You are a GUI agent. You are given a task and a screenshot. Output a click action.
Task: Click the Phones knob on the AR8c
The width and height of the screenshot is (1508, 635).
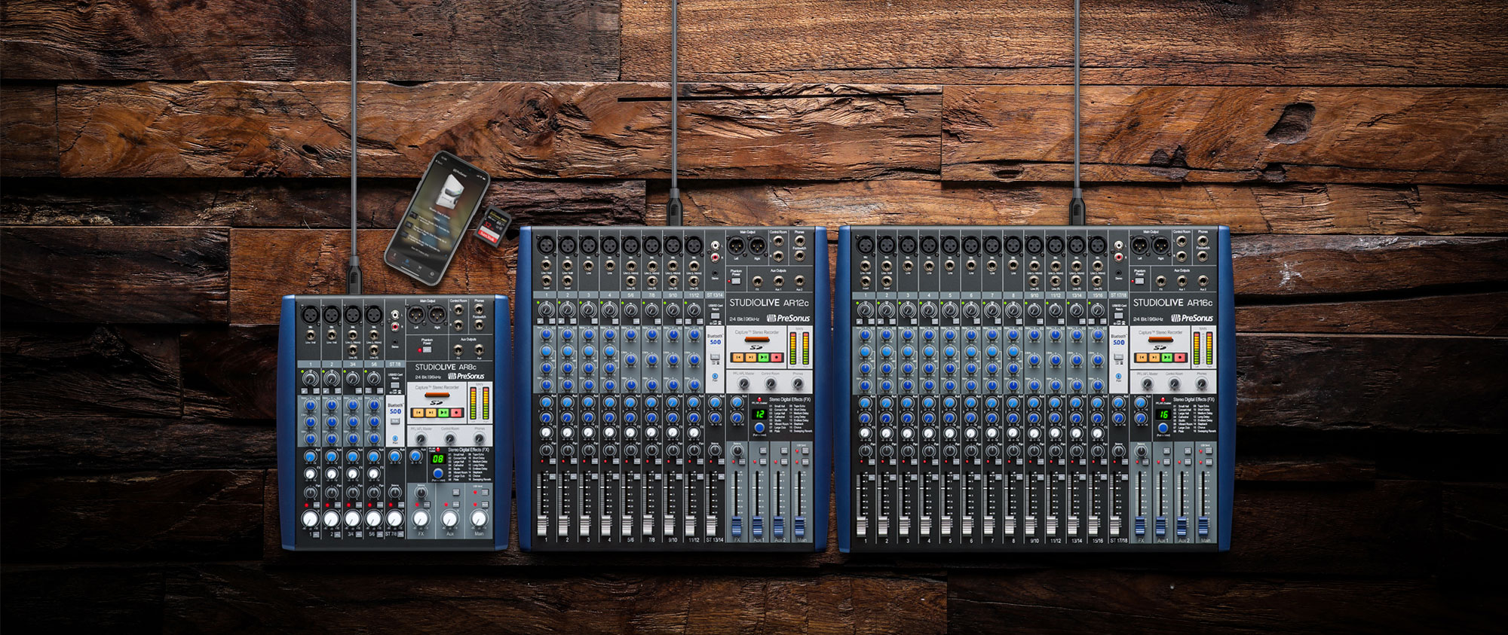pyautogui.click(x=479, y=439)
